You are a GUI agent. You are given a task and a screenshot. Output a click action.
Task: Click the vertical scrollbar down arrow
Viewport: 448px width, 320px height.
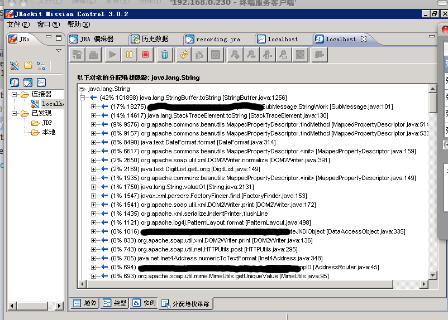pos(433,275)
